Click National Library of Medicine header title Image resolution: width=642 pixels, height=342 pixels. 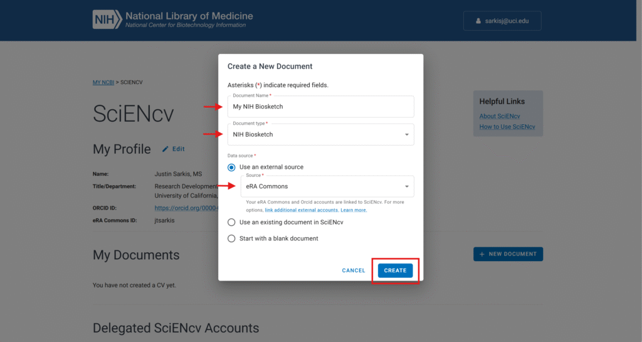[x=189, y=16]
